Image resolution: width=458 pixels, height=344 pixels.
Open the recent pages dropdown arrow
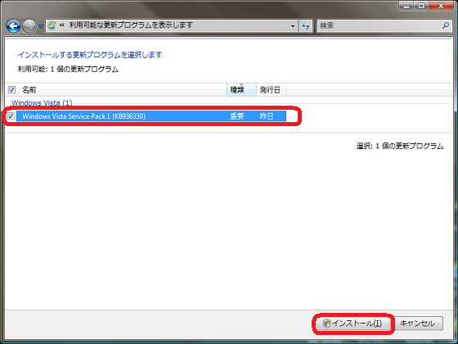[x=41, y=26]
